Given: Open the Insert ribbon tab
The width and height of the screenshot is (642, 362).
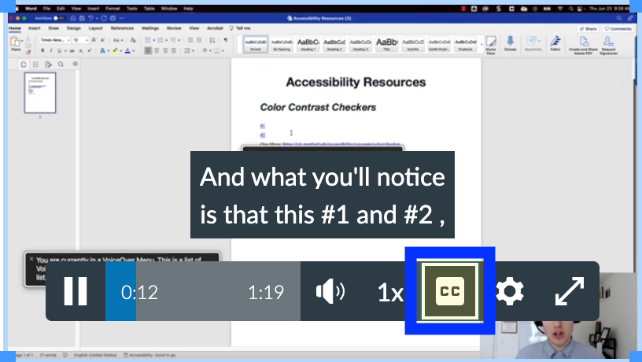Looking at the screenshot, I should [x=35, y=28].
